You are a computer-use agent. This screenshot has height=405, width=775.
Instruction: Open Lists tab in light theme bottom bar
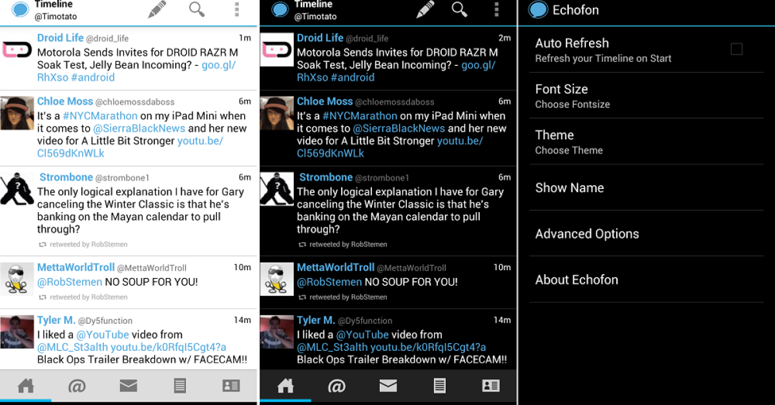click(180, 386)
